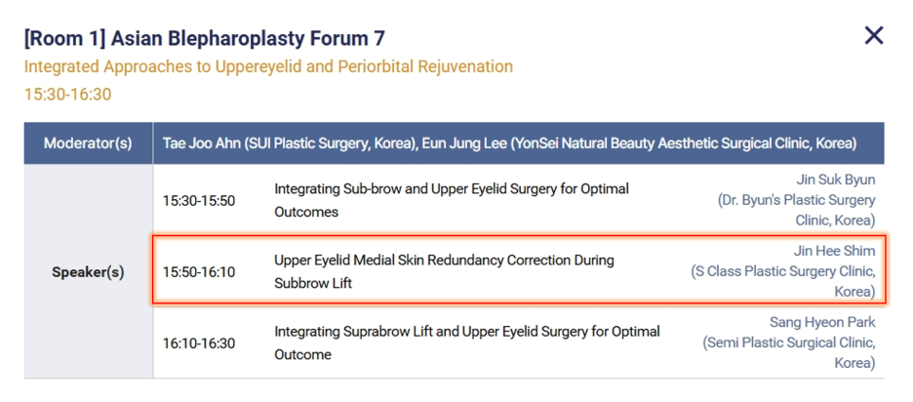This screenshot has width=913, height=402.
Task: Open the Integrating Suprabrow Lift talk title
Action: coord(467,342)
